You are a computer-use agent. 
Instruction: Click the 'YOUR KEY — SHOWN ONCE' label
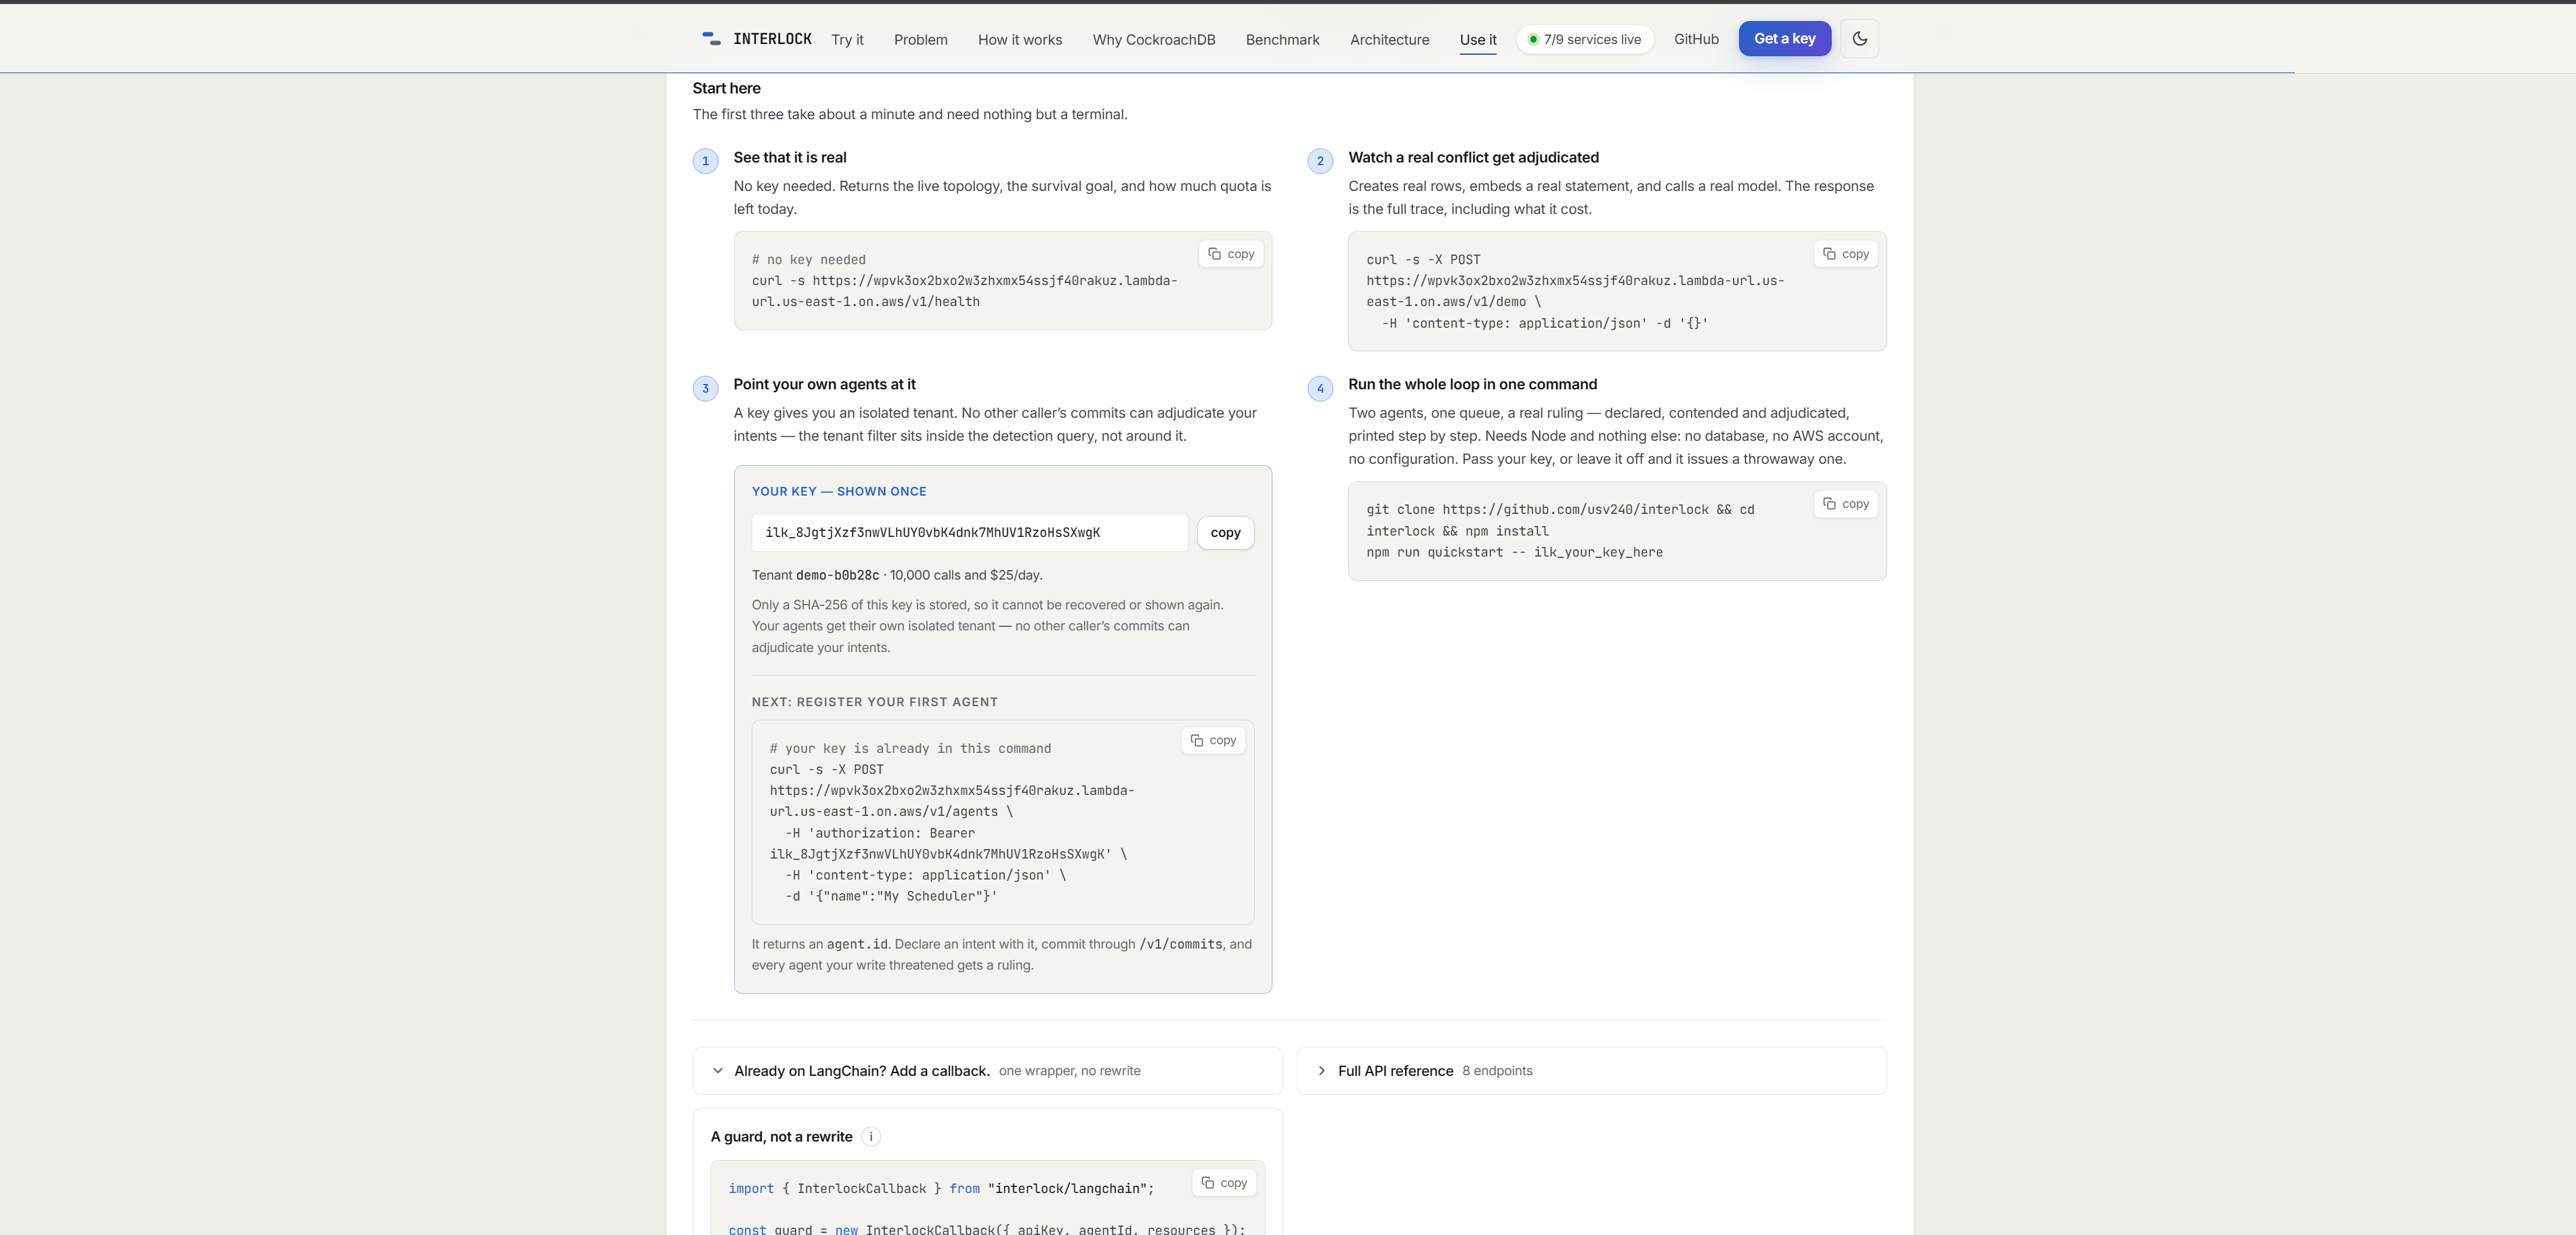pyautogui.click(x=839, y=492)
